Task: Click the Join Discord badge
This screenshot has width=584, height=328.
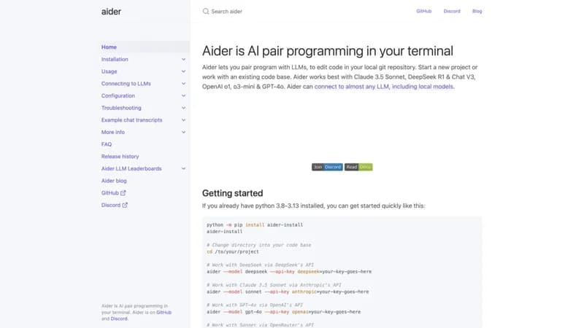Action: point(327,167)
